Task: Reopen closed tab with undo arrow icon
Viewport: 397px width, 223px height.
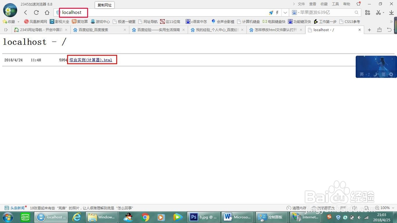Action: (x=389, y=30)
